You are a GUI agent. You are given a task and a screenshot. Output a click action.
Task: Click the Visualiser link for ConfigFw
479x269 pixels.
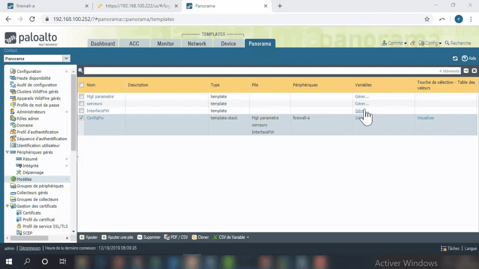pyautogui.click(x=426, y=118)
